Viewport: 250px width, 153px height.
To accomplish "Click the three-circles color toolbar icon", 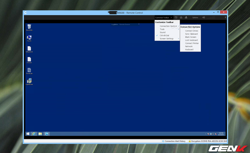I will 181,18.
